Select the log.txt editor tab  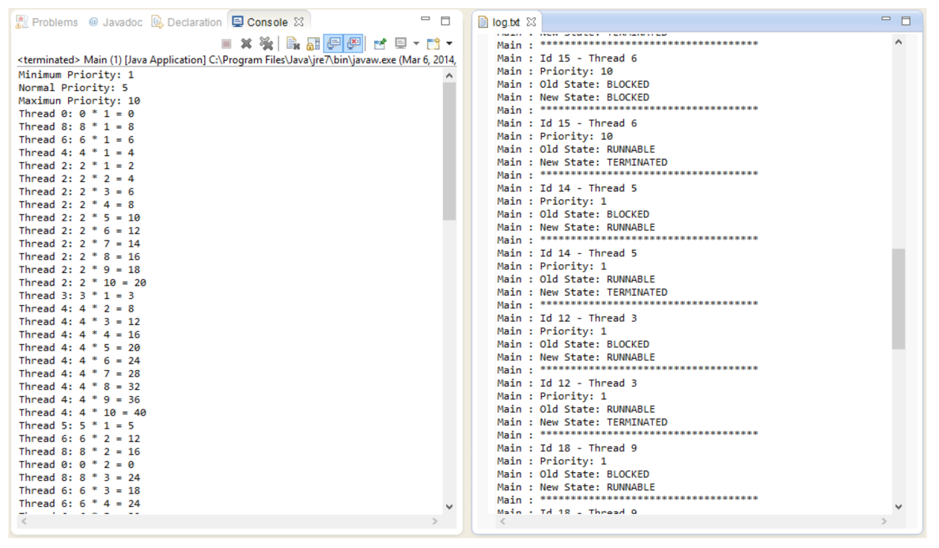[506, 21]
